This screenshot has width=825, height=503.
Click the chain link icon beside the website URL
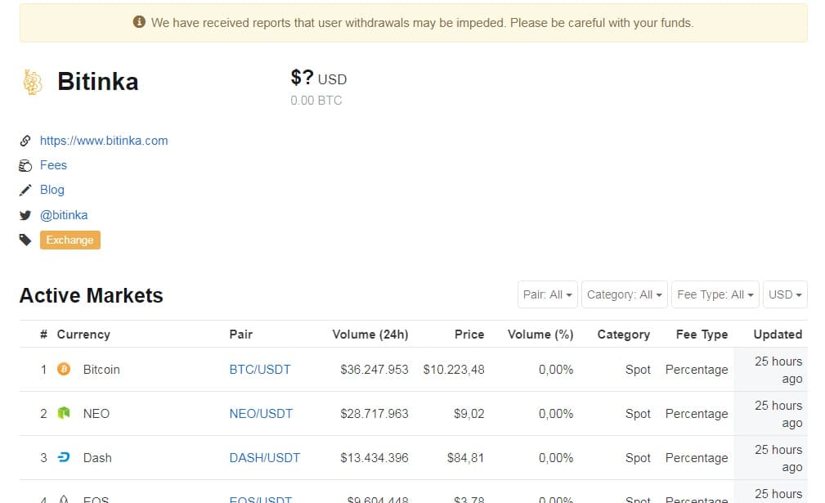pos(25,141)
